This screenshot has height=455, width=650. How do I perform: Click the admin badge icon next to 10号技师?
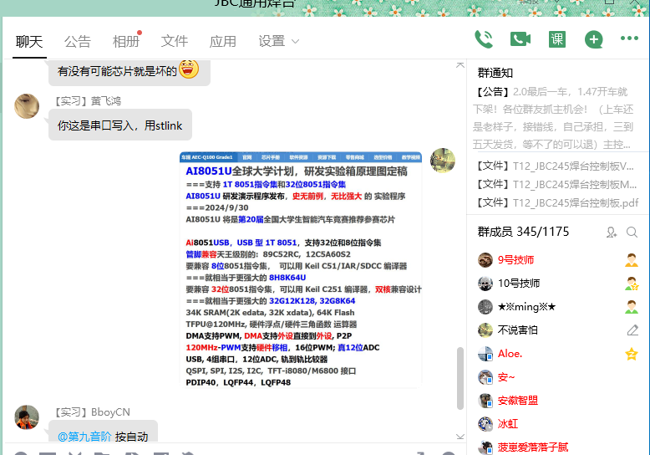click(x=632, y=284)
